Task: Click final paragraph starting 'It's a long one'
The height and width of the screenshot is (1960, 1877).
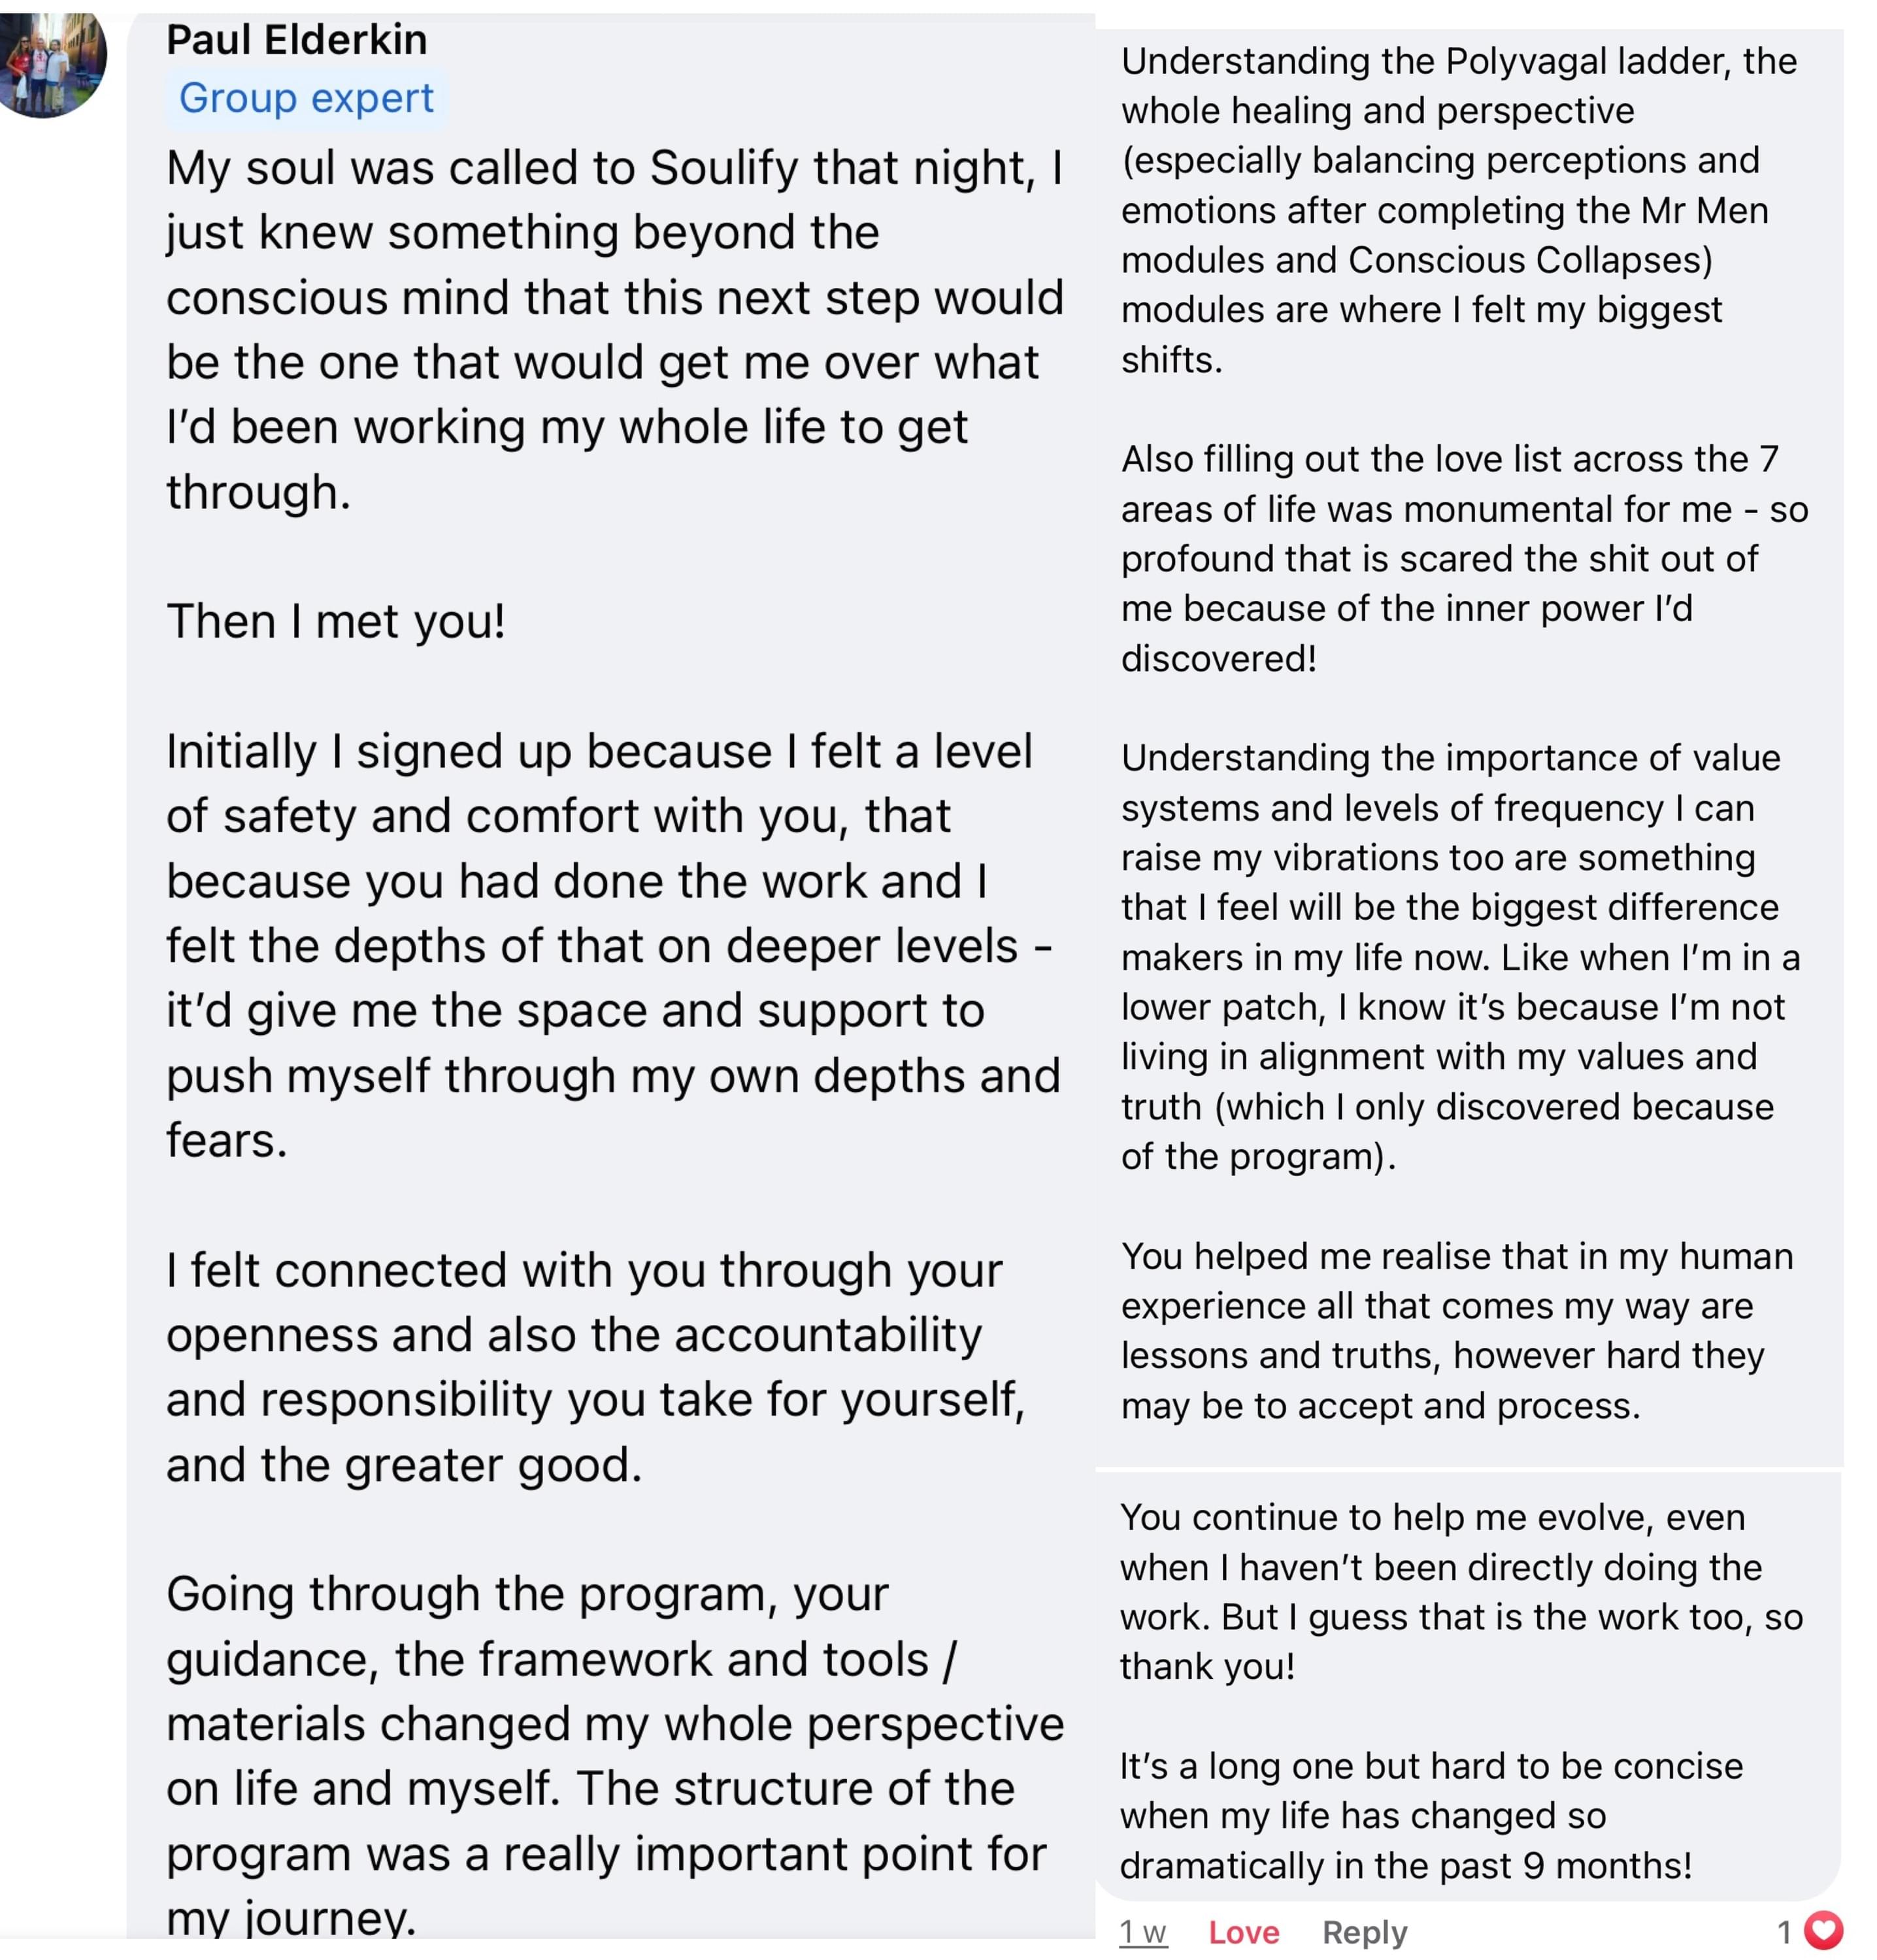Action: click(1431, 1815)
